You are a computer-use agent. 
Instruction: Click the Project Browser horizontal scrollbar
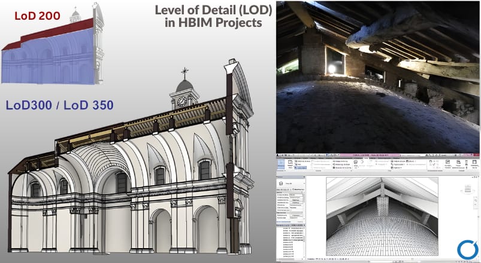290,259
